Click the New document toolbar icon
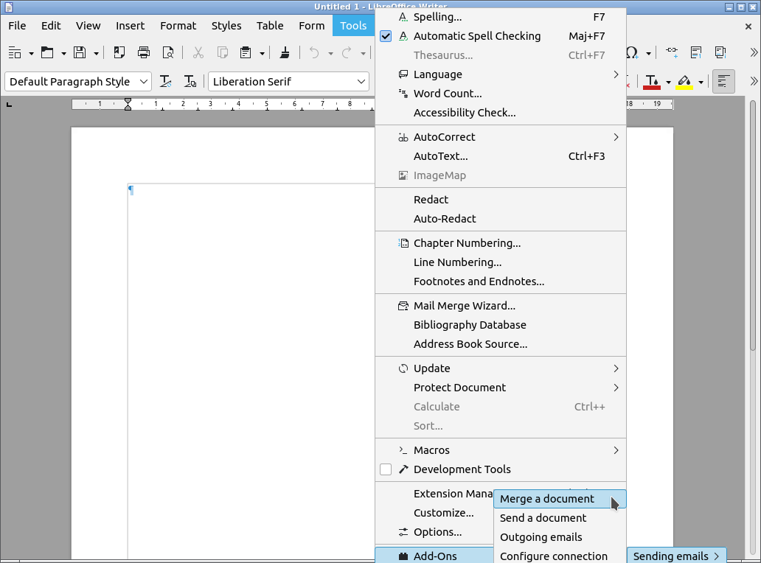 click(x=15, y=52)
